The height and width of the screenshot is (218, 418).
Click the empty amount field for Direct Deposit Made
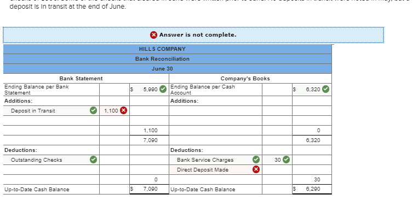tap(277, 169)
